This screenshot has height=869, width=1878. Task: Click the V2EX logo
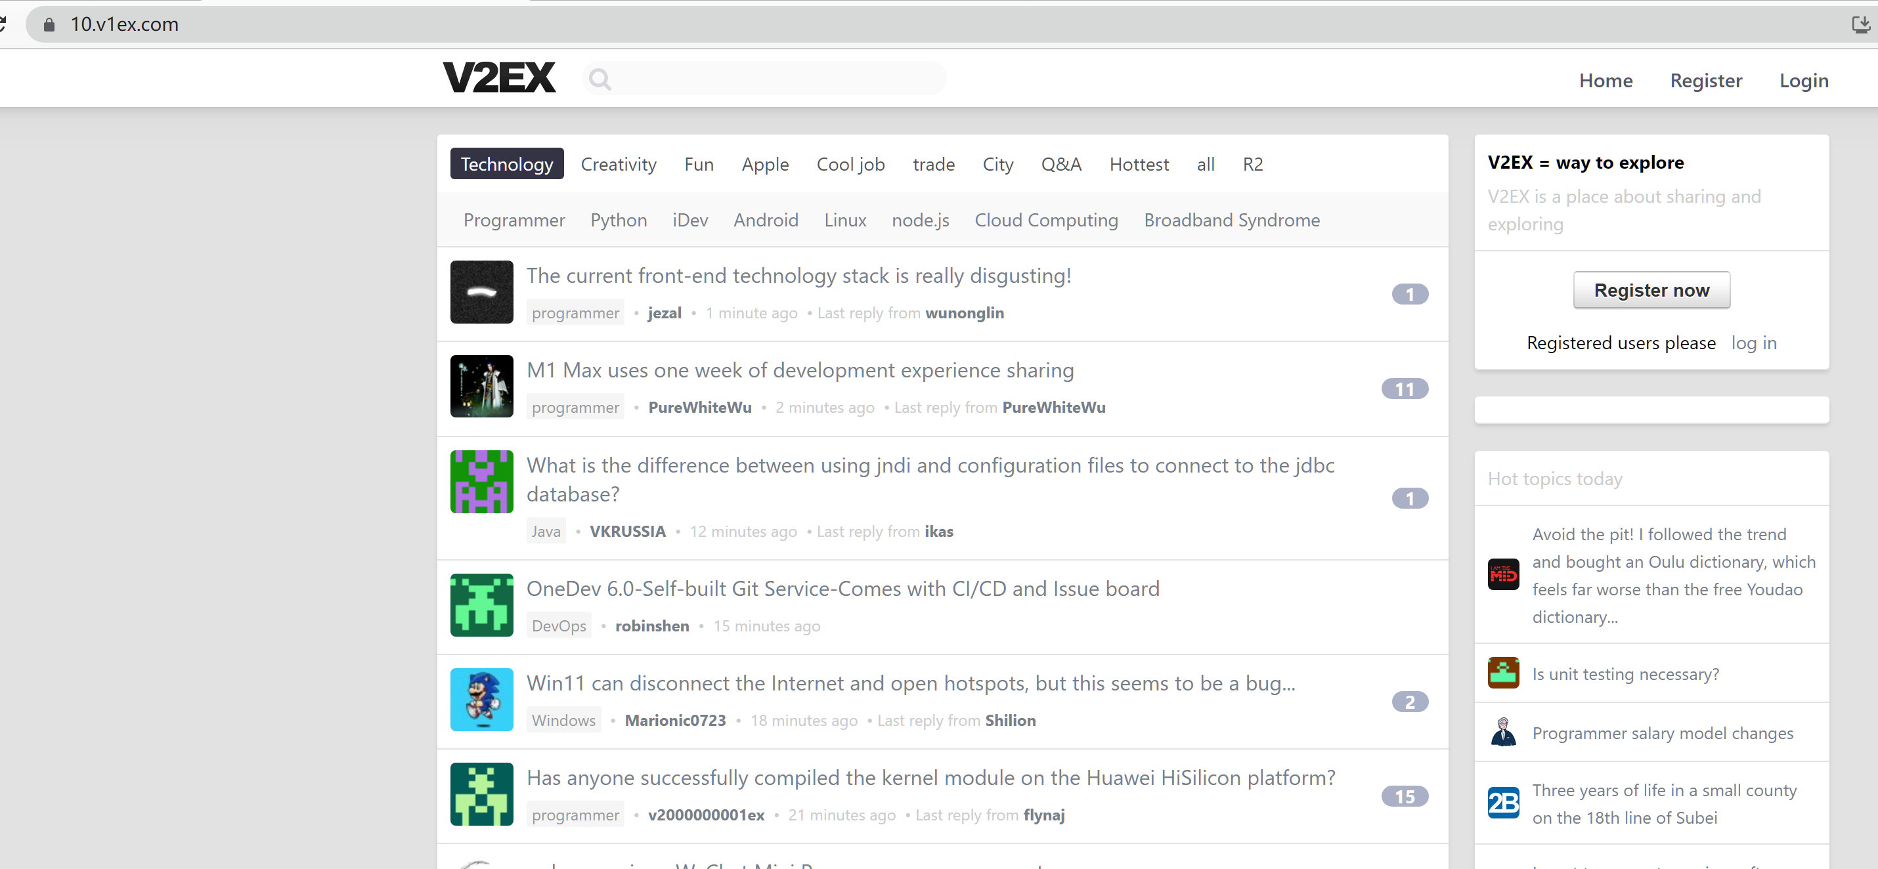coord(498,78)
